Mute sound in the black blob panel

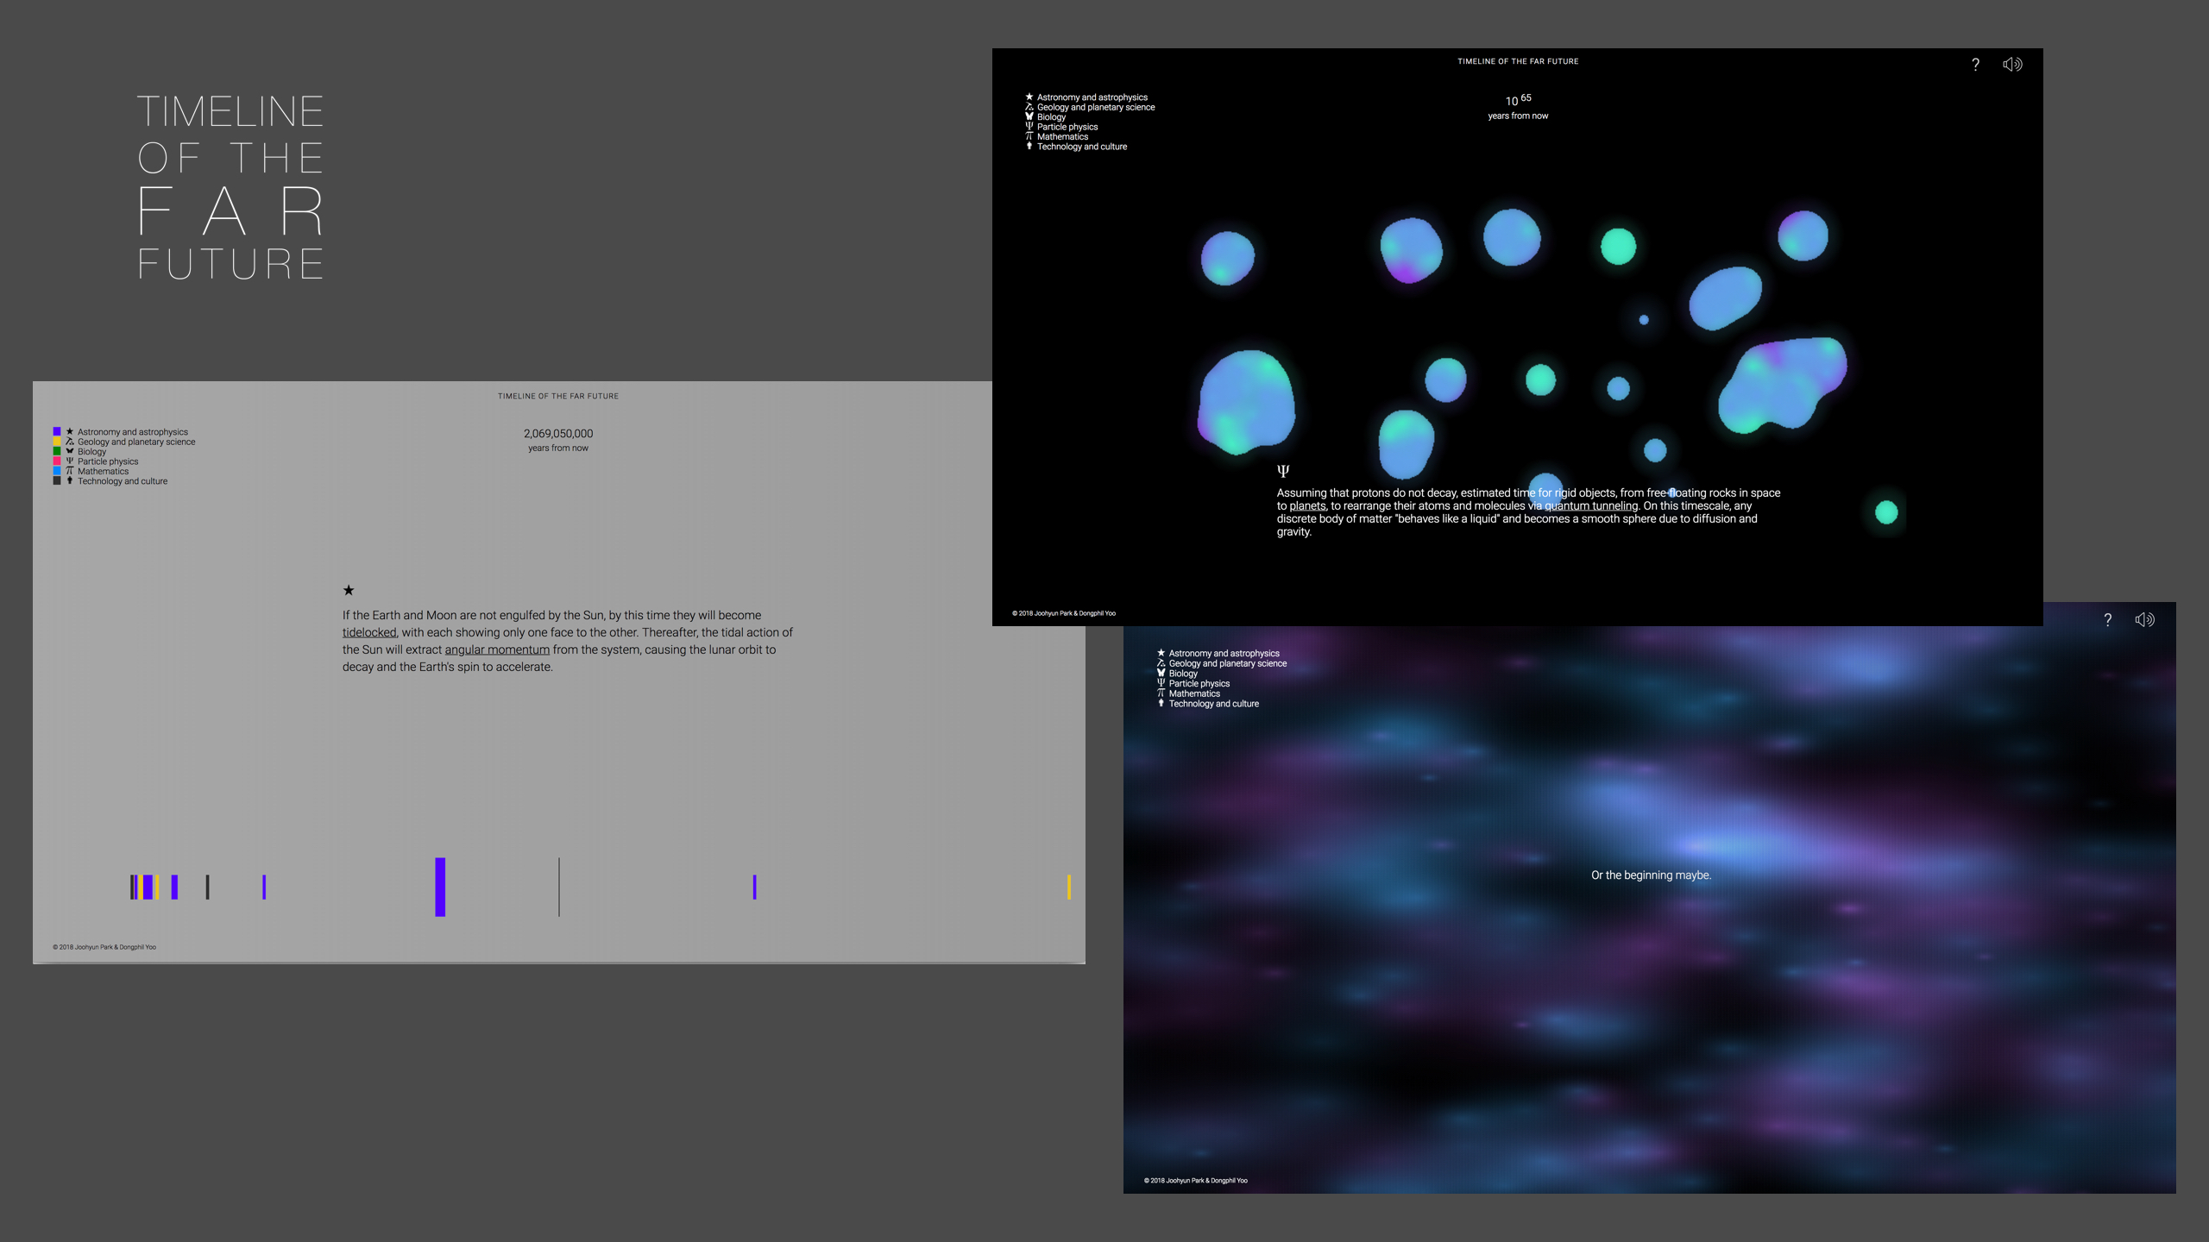point(2012,65)
